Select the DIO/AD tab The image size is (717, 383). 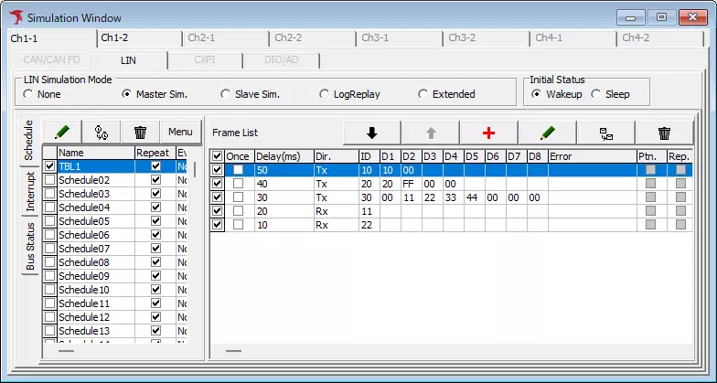click(x=282, y=60)
